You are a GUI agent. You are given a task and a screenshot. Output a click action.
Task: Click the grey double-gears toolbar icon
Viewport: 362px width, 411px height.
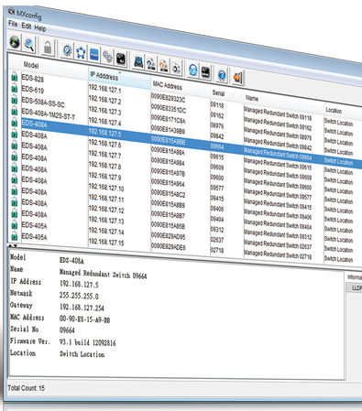click(107, 57)
